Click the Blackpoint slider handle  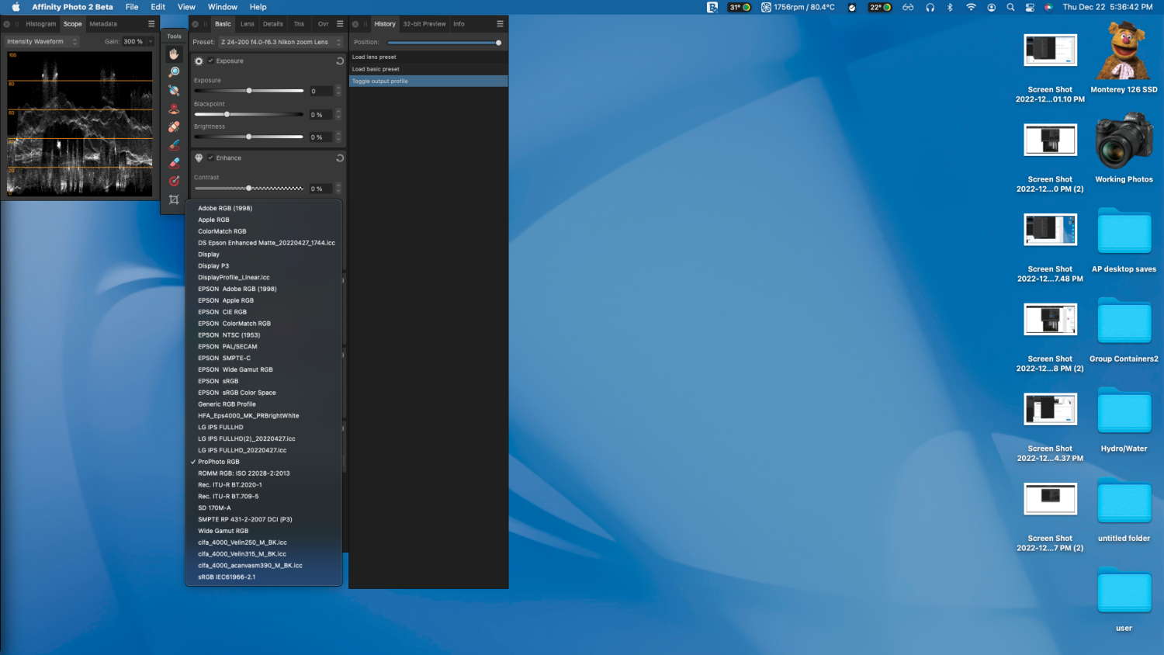coord(227,114)
